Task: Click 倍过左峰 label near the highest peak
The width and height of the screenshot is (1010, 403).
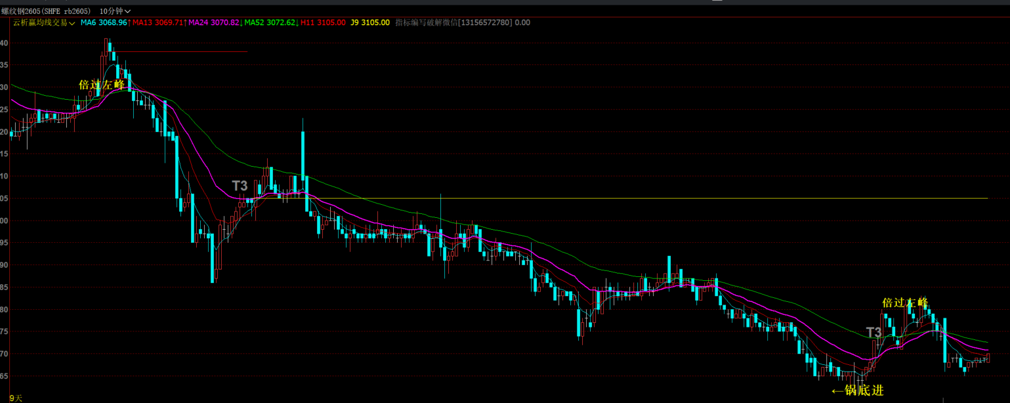Action: (101, 85)
